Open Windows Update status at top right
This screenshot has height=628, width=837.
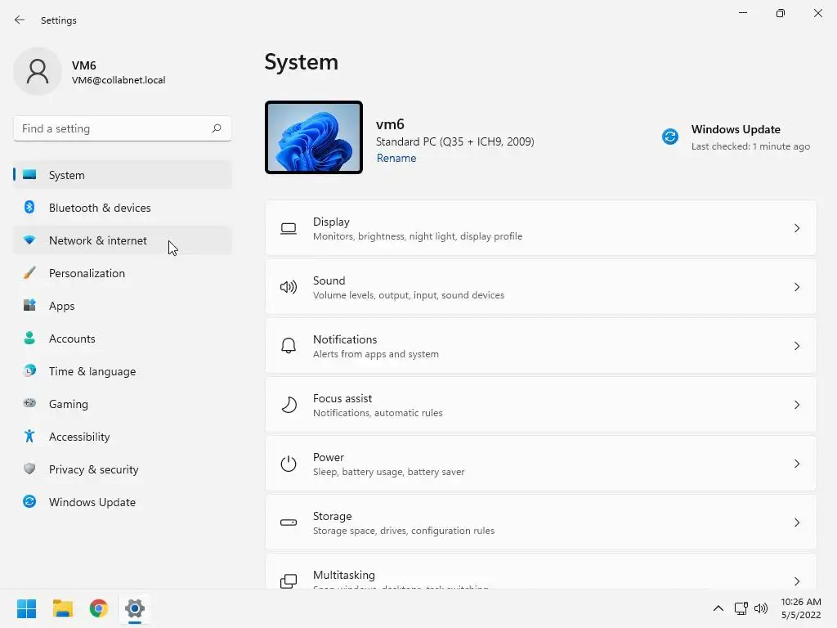pyautogui.click(x=736, y=137)
